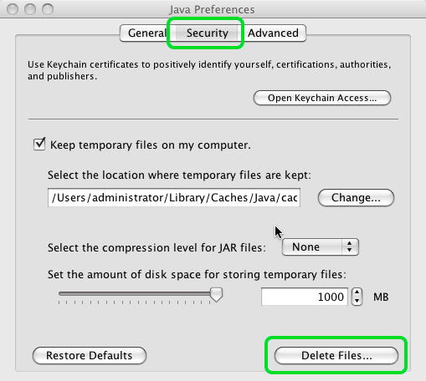The image size is (426, 381).
Task: Zoom the Java Preferences window
Action: (x=48, y=9)
